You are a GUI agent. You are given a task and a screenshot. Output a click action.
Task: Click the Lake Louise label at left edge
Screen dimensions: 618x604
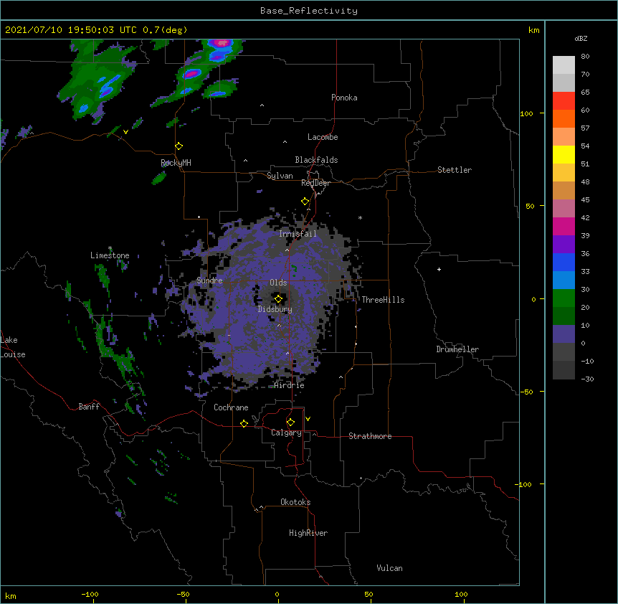click(x=13, y=347)
